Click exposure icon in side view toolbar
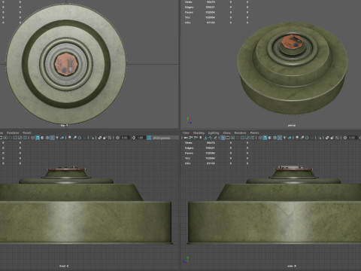Image resolution: width=361 pixels, height=271 pixels. [345, 138]
